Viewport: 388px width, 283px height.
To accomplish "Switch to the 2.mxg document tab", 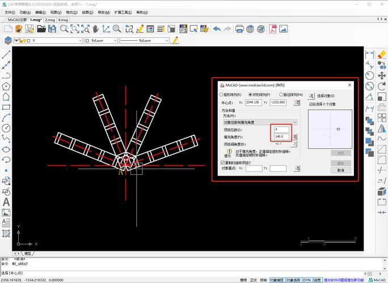I will 50,20.
